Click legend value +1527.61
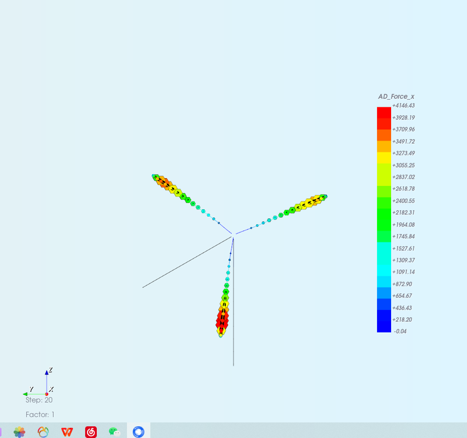The width and height of the screenshot is (467, 438). click(x=403, y=248)
